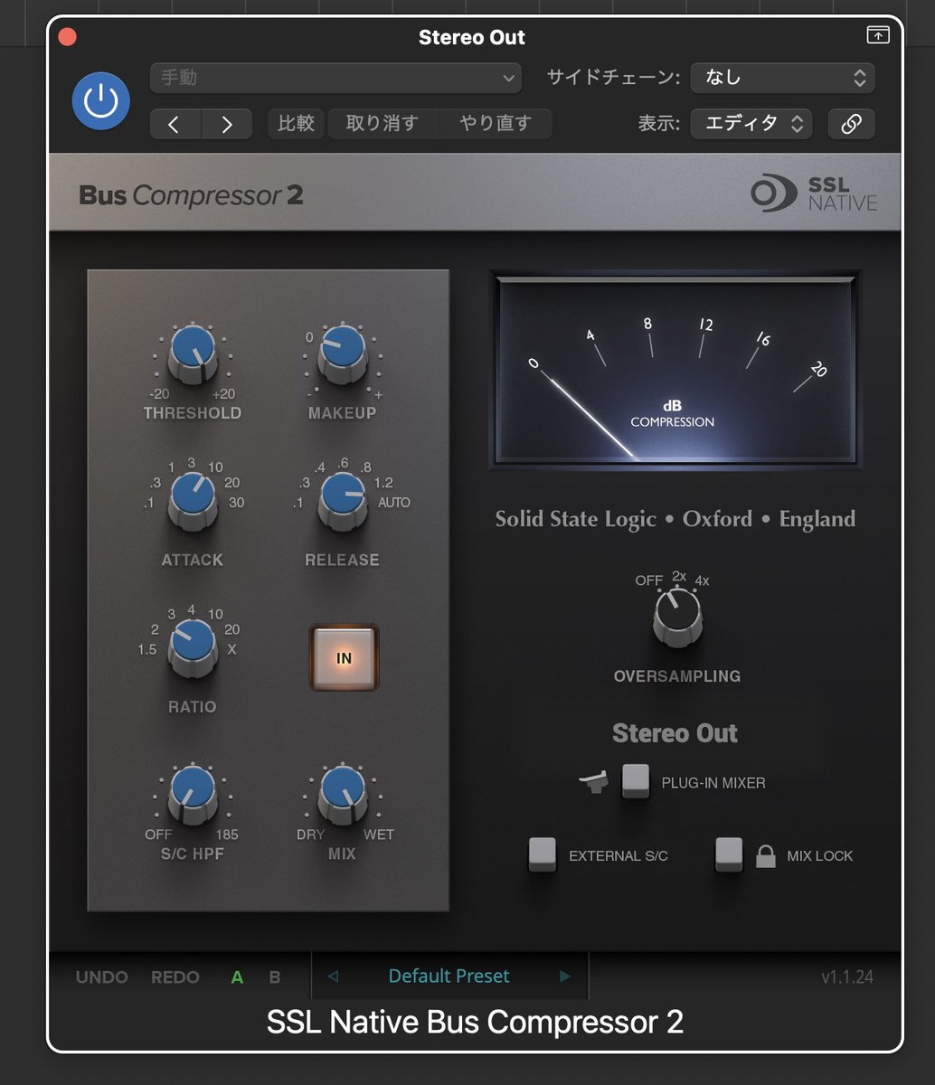Click the Stereo Out channel name label
Screen dimensions: 935x1085
(675, 733)
